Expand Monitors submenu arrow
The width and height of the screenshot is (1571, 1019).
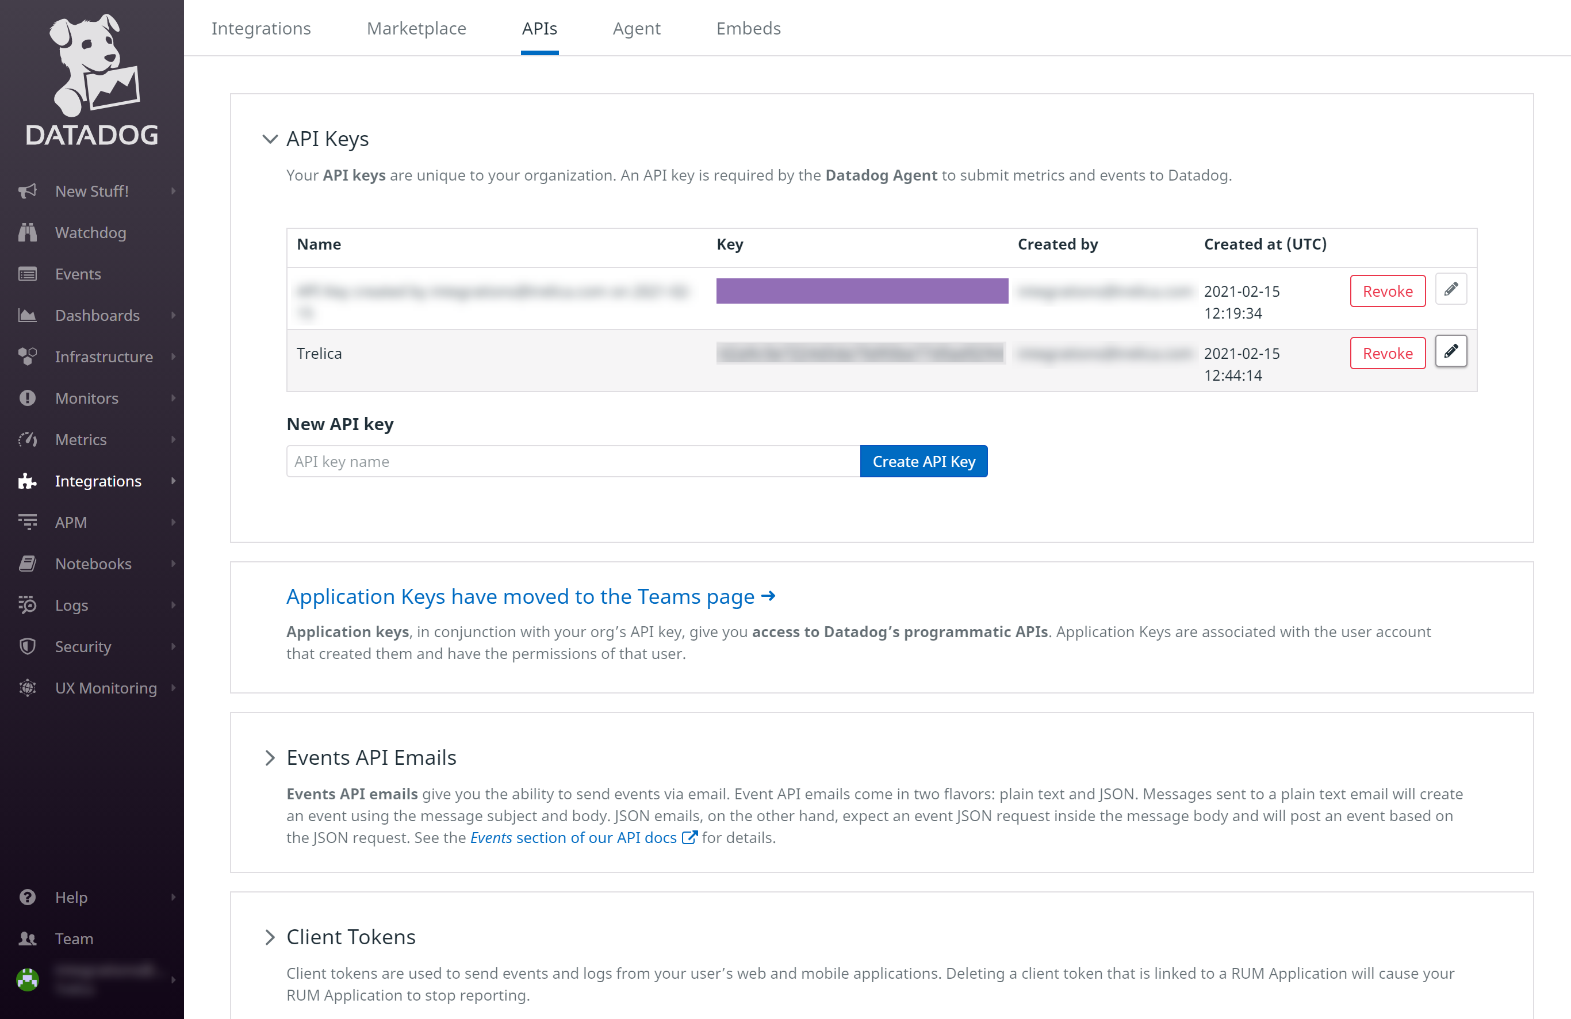(x=173, y=398)
